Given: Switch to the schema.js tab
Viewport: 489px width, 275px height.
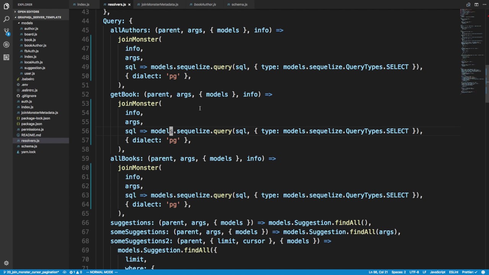Looking at the screenshot, I should (x=239, y=5).
